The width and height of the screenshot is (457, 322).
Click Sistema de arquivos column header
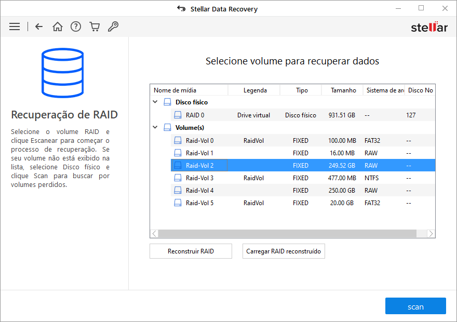[x=384, y=90]
